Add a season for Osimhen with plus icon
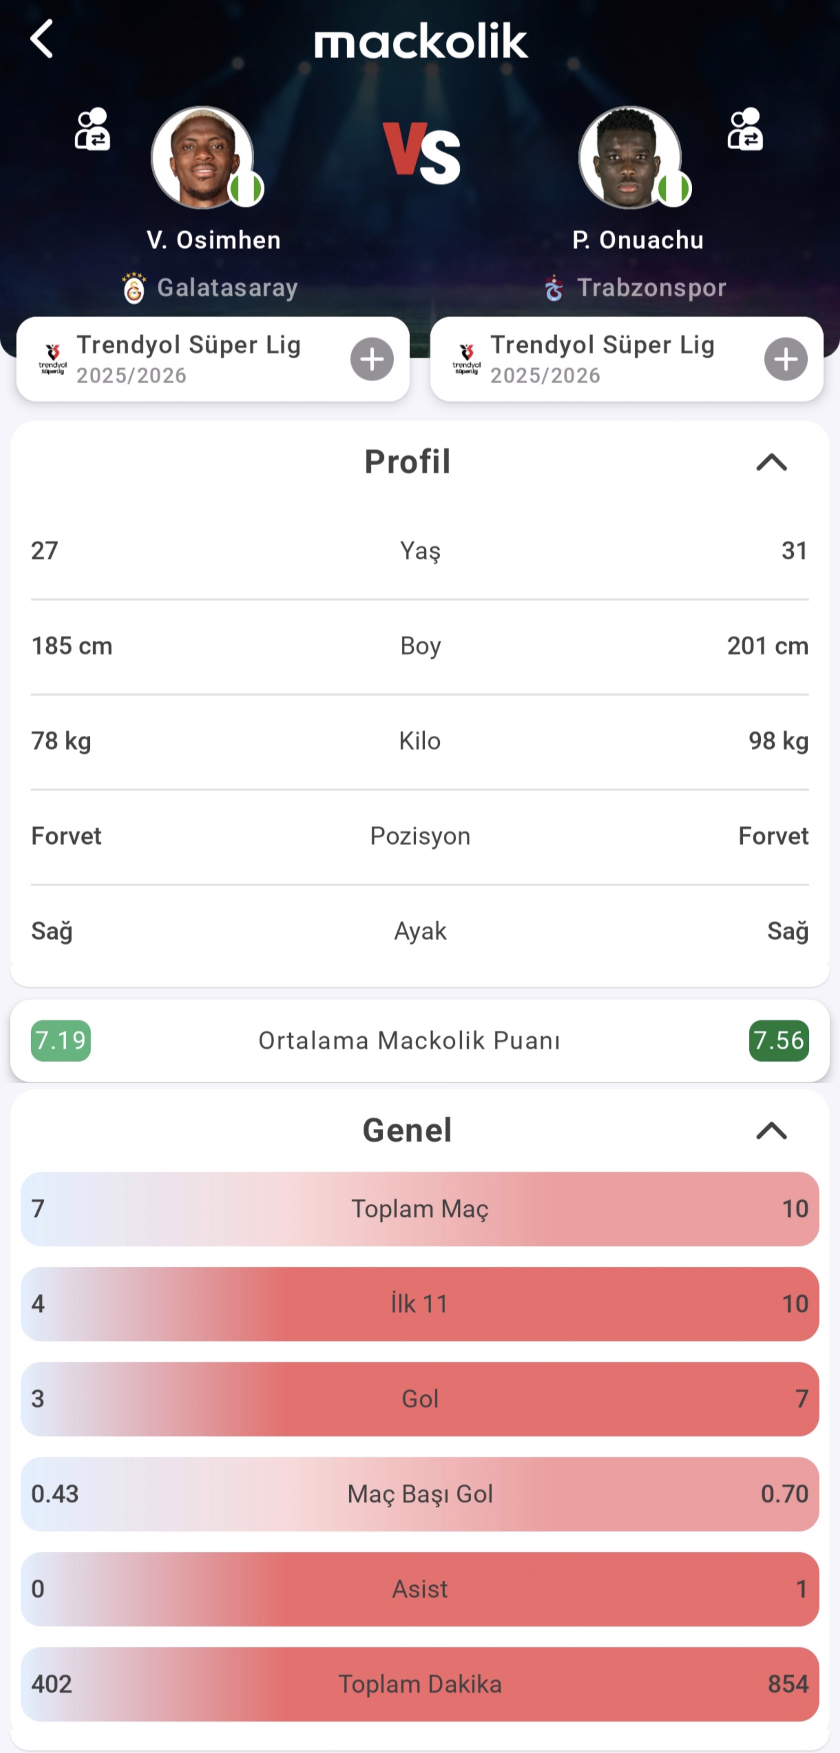The width and height of the screenshot is (840, 1753). pyautogui.click(x=371, y=359)
